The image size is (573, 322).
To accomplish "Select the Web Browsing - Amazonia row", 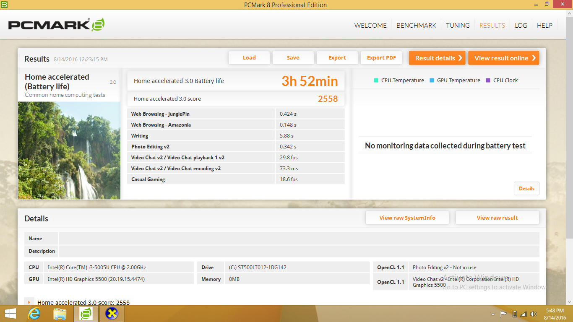I will coord(236,125).
